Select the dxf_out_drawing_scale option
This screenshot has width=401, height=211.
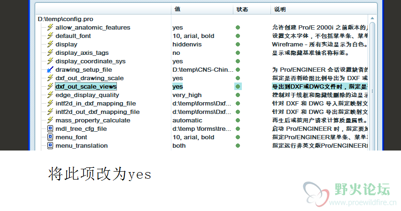90,78
